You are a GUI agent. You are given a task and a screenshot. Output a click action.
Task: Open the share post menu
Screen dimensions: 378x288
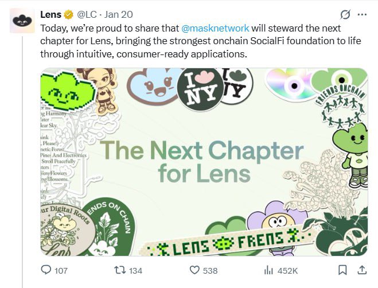point(362,270)
